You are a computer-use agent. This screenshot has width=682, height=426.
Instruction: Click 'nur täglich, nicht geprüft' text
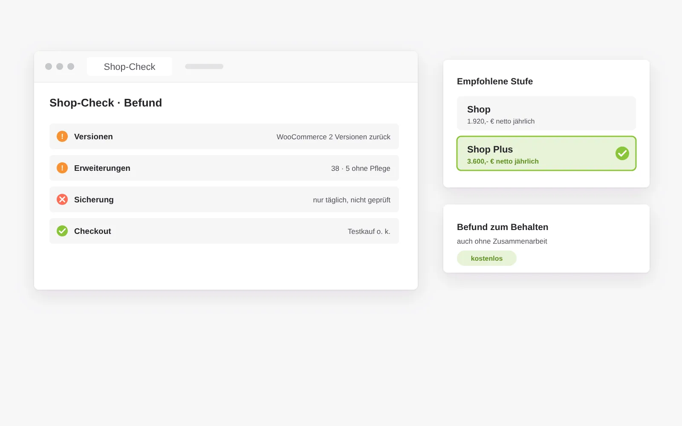352,200
